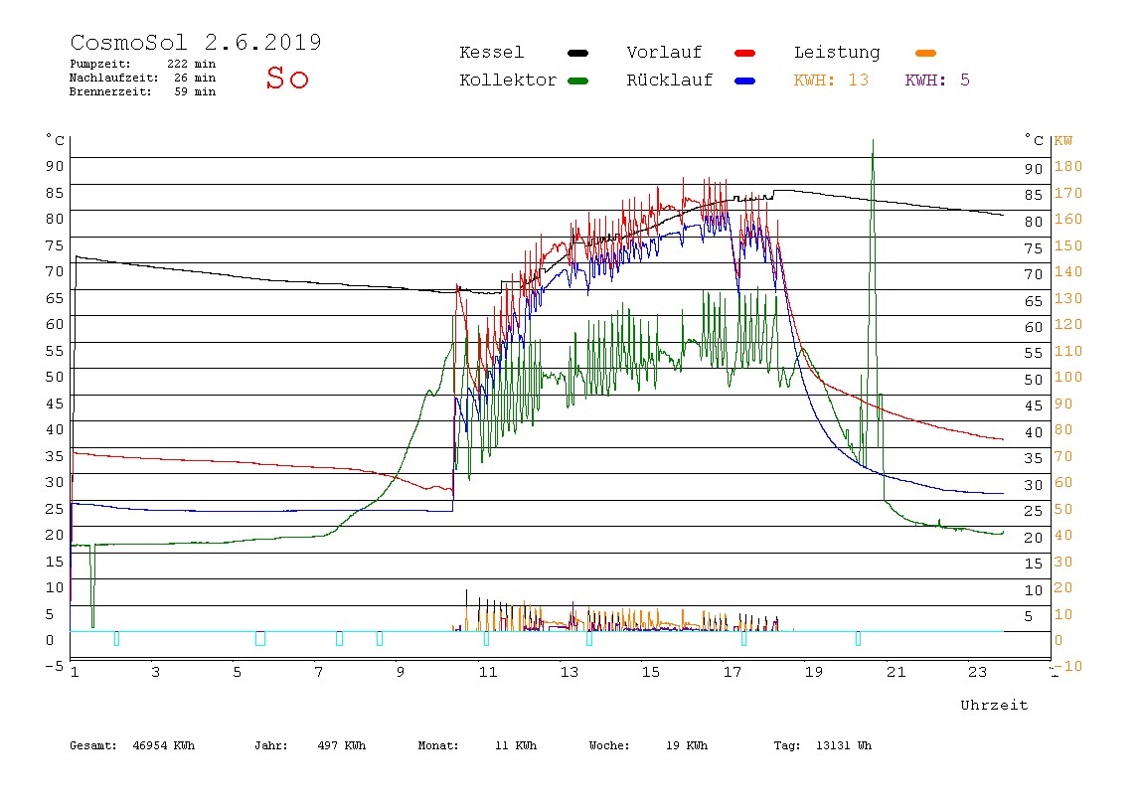Click the "°C" unit on the left axis
Viewport: 1141px width, 807px height.
click(x=56, y=140)
